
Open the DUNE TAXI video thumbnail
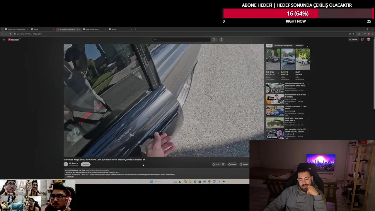tap(275, 122)
